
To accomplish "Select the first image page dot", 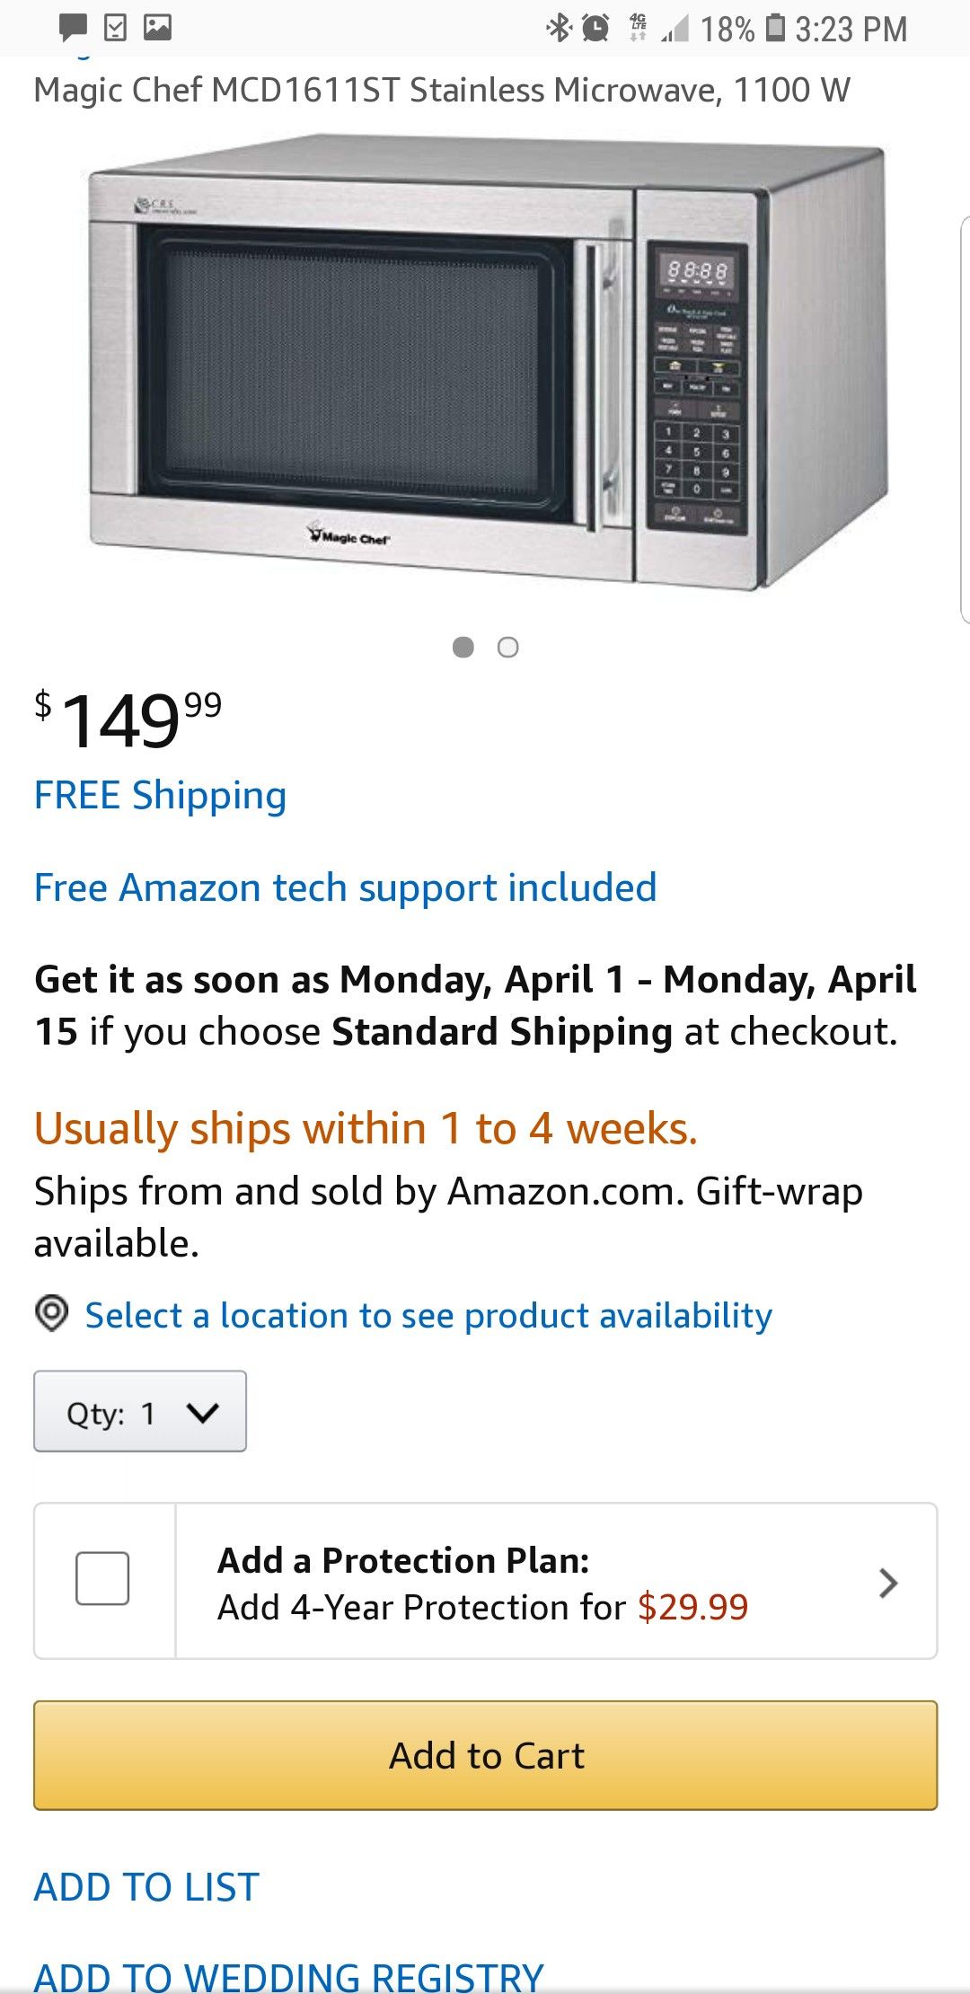I will coord(463,647).
